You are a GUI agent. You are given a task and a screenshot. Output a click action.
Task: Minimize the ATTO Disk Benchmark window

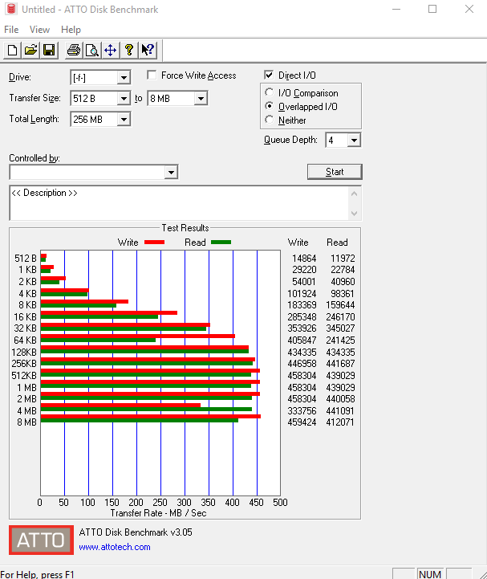coord(396,9)
